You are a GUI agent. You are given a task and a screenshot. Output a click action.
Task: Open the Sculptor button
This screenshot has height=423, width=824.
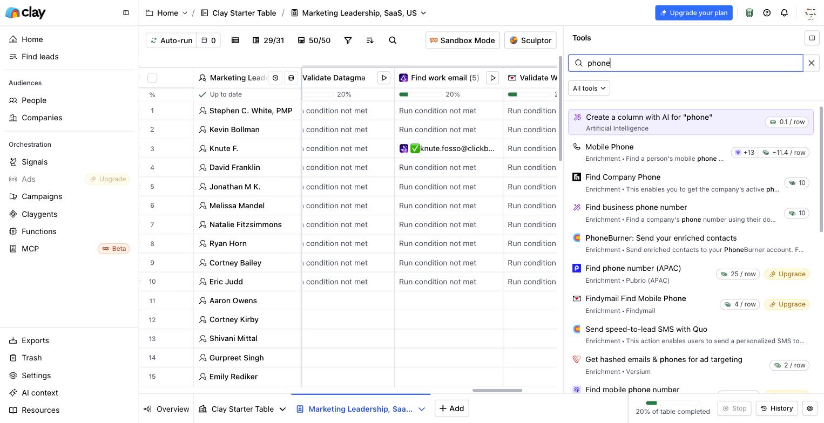(530, 40)
